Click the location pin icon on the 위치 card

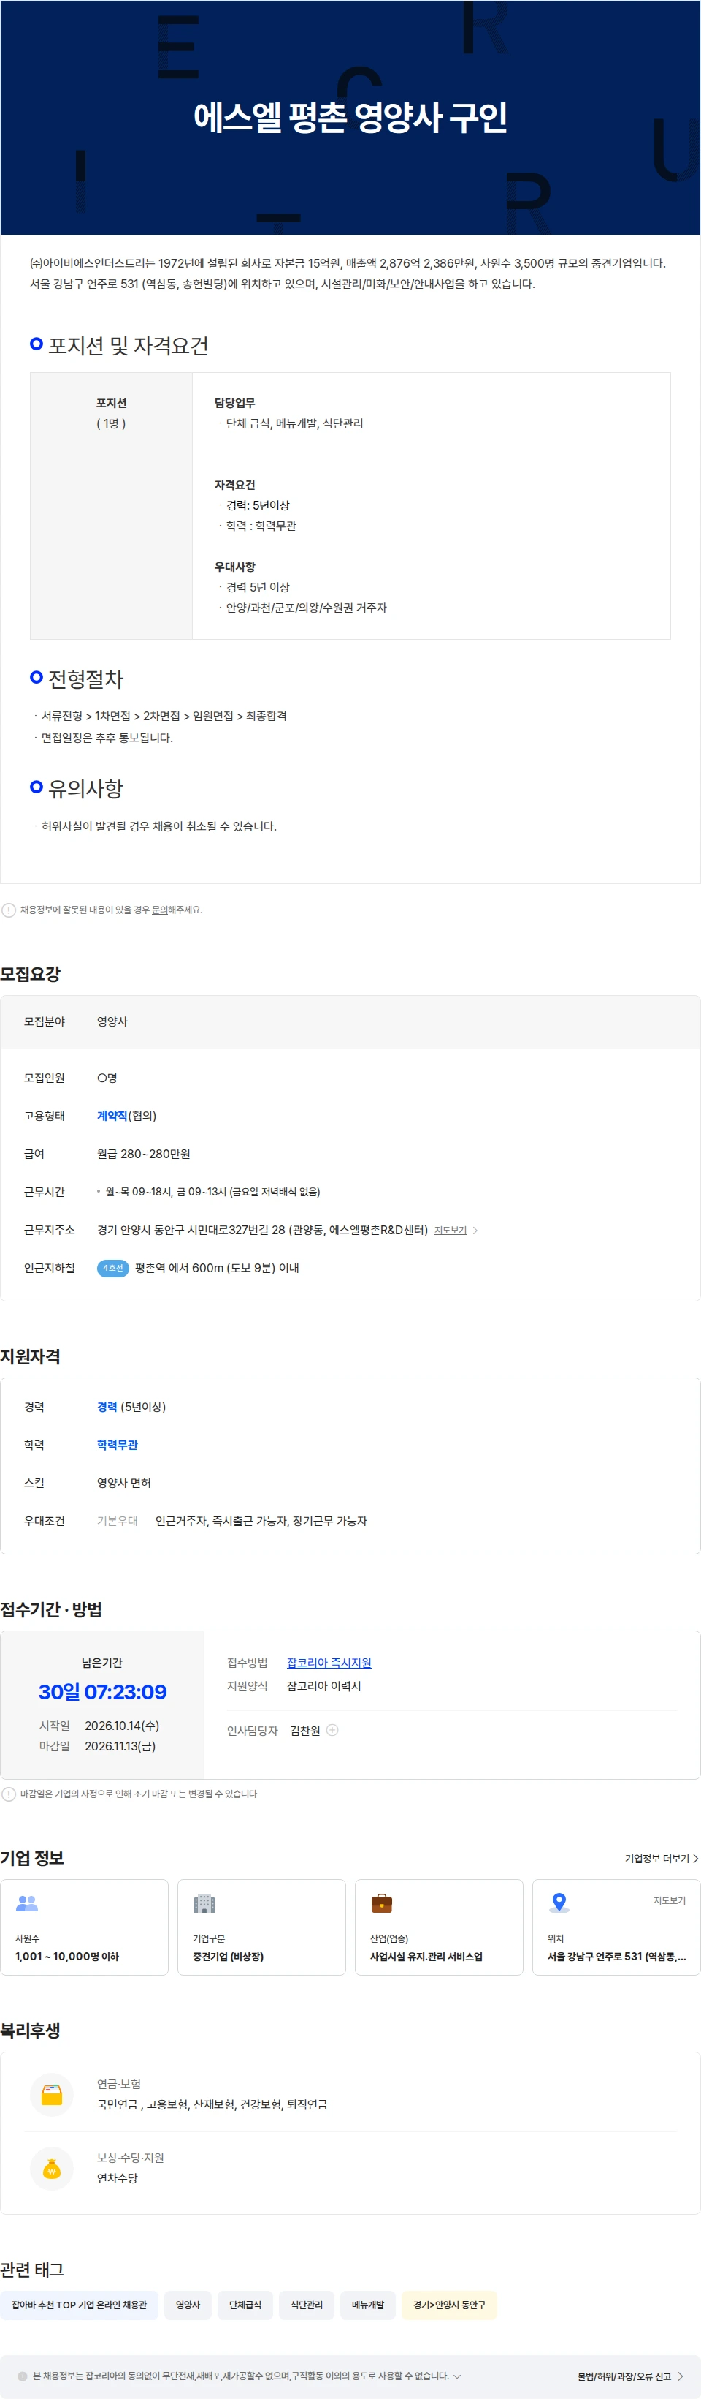[x=559, y=1903]
